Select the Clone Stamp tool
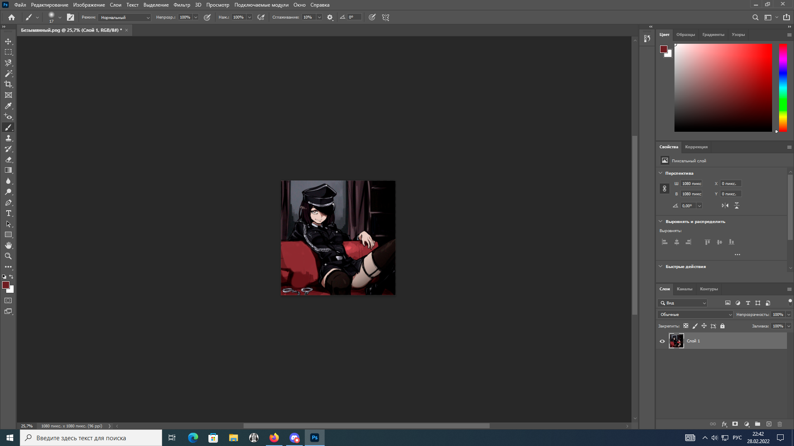 point(8,138)
